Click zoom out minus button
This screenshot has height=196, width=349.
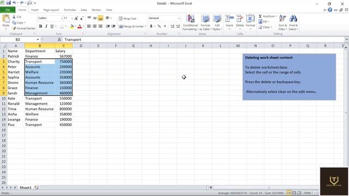click(315, 193)
